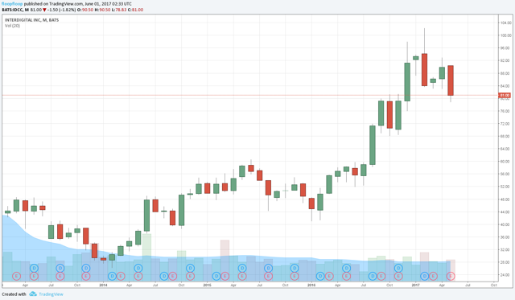Image resolution: width=515 pixels, height=300 pixels.
Task: Select the E earnings marker for May 2015
Action: [x=242, y=276]
